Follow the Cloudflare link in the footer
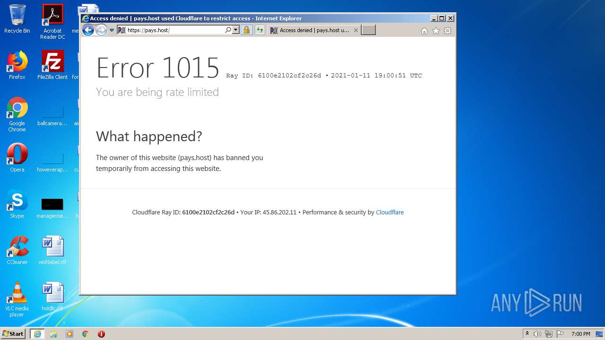Viewport: 605px width, 340px height. point(389,212)
